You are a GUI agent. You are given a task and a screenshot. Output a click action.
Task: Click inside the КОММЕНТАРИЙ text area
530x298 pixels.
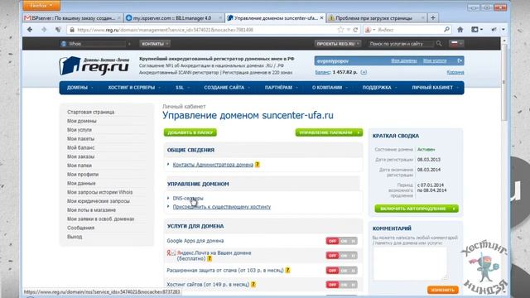pyautogui.click(x=410, y=264)
